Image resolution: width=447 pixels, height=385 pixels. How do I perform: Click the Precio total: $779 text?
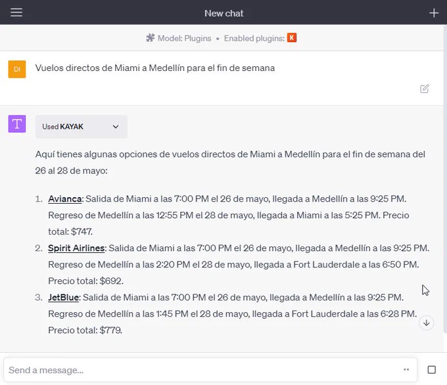(85, 330)
